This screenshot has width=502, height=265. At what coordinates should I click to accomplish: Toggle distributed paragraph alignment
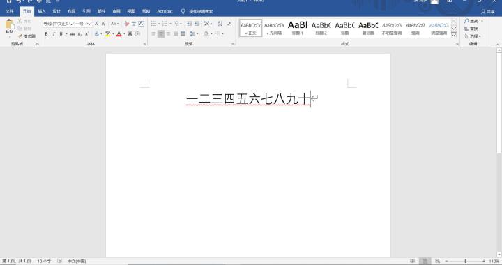click(x=183, y=33)
